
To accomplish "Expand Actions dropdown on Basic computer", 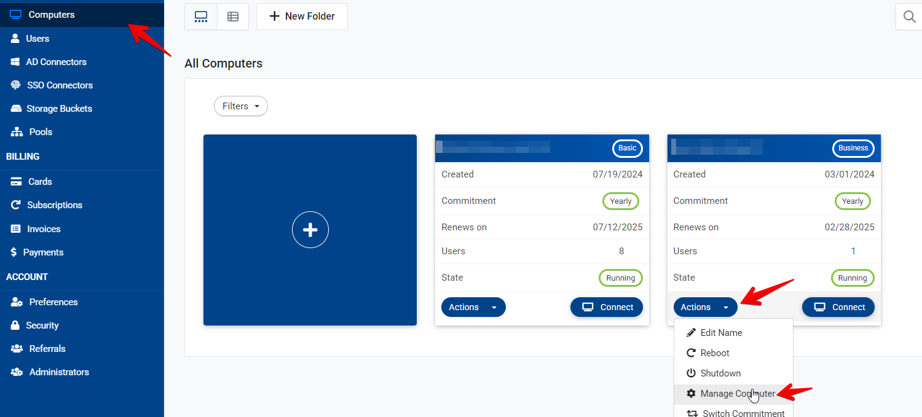I will click(473, 307).
